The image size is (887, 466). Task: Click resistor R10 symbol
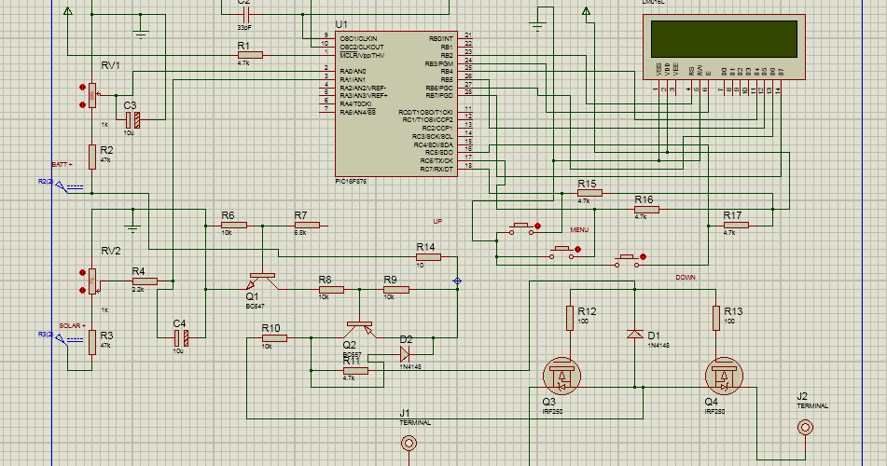click(x=274, y=338)
